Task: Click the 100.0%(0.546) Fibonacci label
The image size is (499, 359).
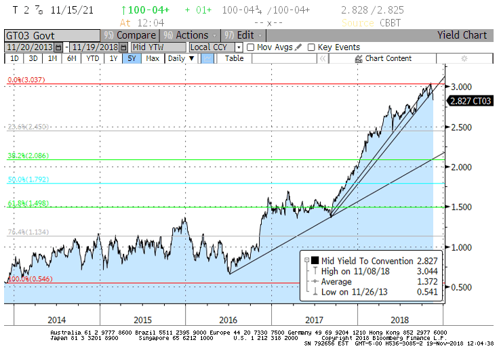Action: (x=31, y=279)
